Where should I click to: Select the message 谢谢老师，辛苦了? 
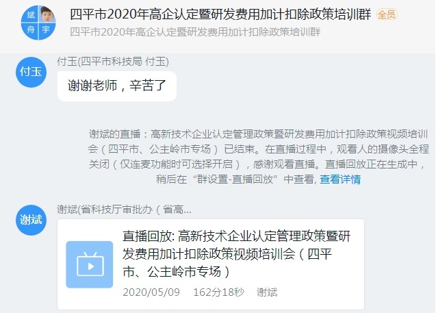(x=117, y=86)
